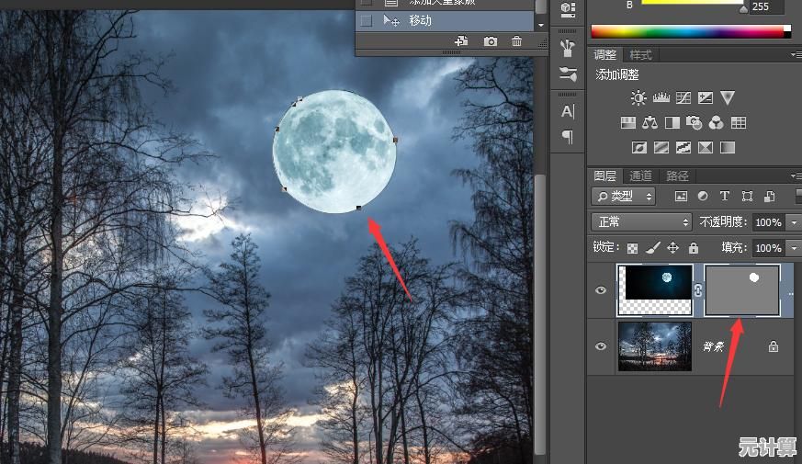Hide the moon layer with eye icon
The image size is (802, 464).
(x=601, y=290)
